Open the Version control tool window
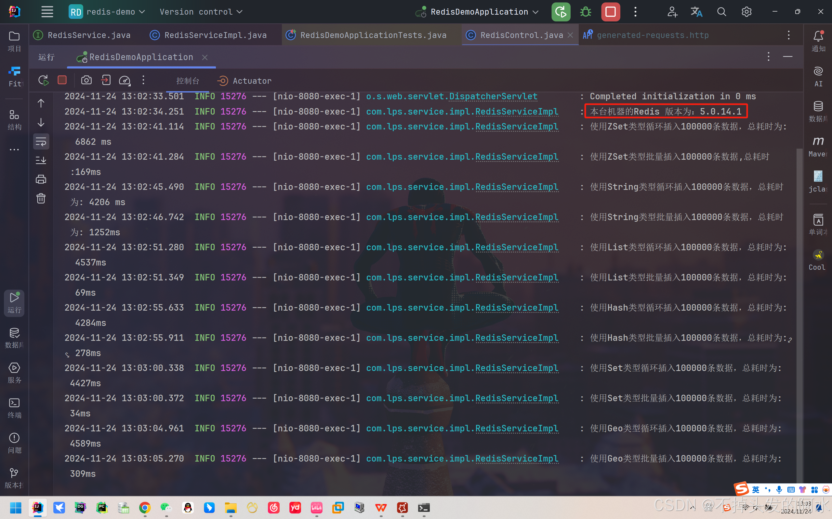The width and height of the screenshot is (832, 519). (x=14, y=478)
